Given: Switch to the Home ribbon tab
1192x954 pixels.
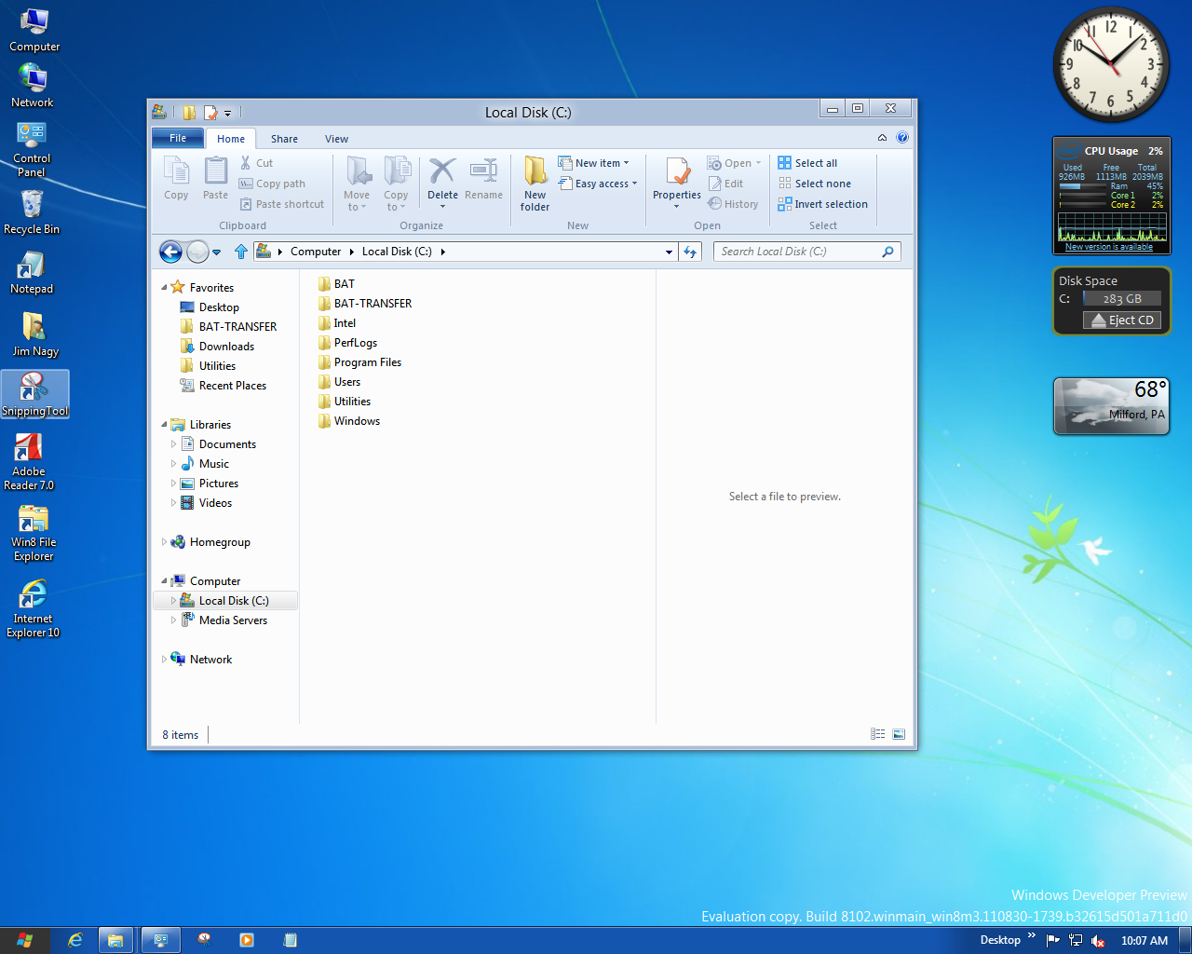Looking at the screenshot, I should coord(231,139).
